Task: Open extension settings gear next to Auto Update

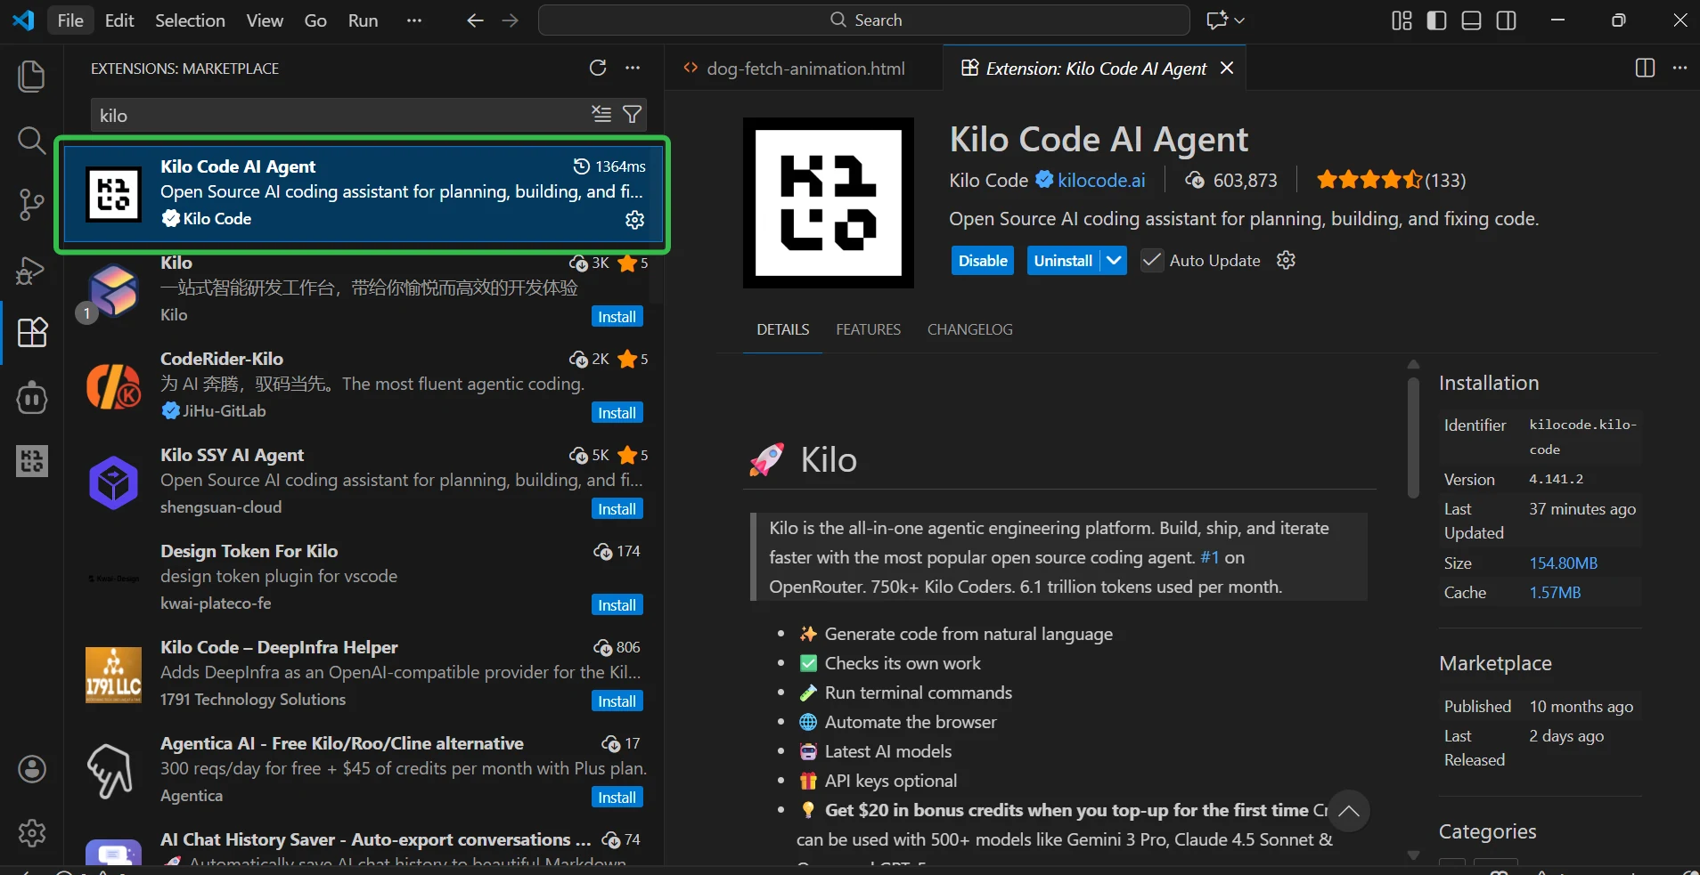Action: click(x=1286, y=260)
